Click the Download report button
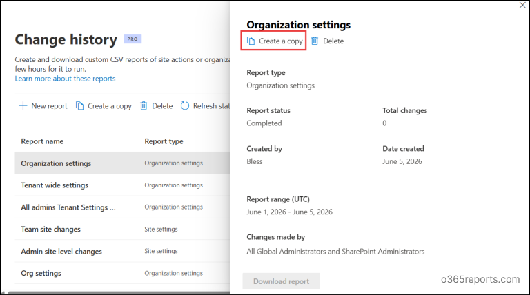The height and width of the screenshot is (295, 530). click(282, 281)
